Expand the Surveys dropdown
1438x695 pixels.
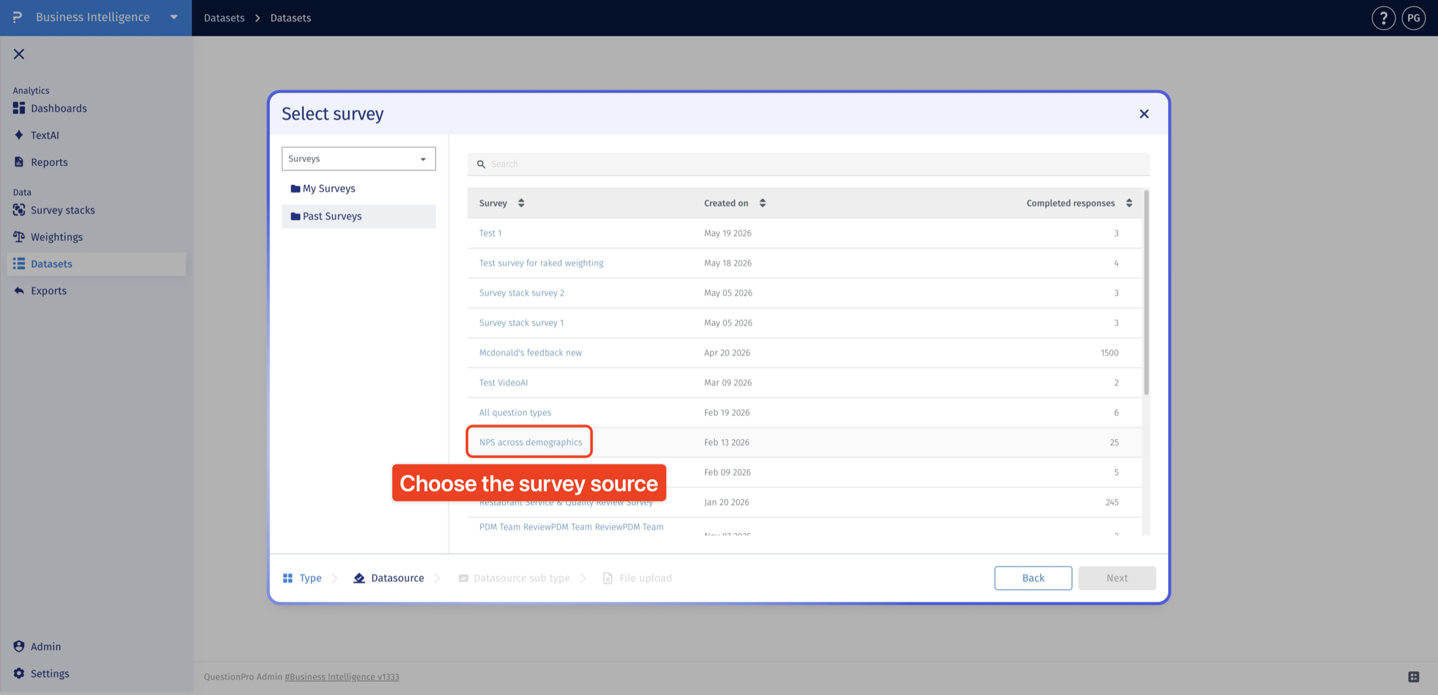[x=358, y=159]
